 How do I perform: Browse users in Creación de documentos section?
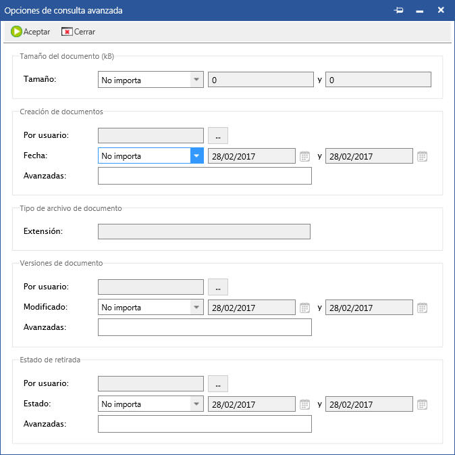click(x=218, y=136)
